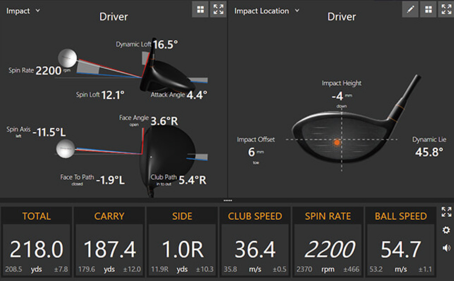Image resolution: width=454 pixels, height=281 pixels.
Task: Open the settings gear for data tiles
Action: pyautogui.click(x=446, y=230)
